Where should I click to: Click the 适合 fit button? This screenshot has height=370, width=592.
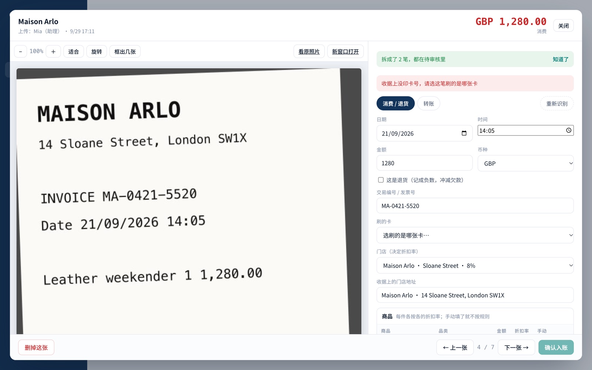coord(74,51)
